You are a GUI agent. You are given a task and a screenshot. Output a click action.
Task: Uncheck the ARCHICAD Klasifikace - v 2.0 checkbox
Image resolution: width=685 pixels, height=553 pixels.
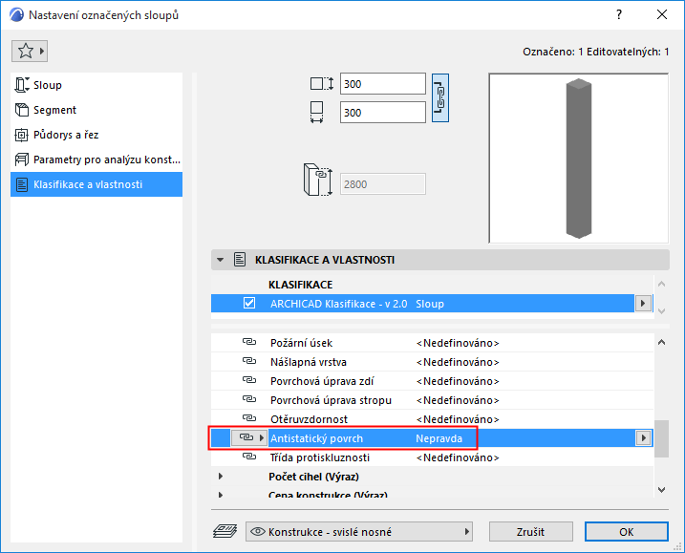tap(249, 303)
